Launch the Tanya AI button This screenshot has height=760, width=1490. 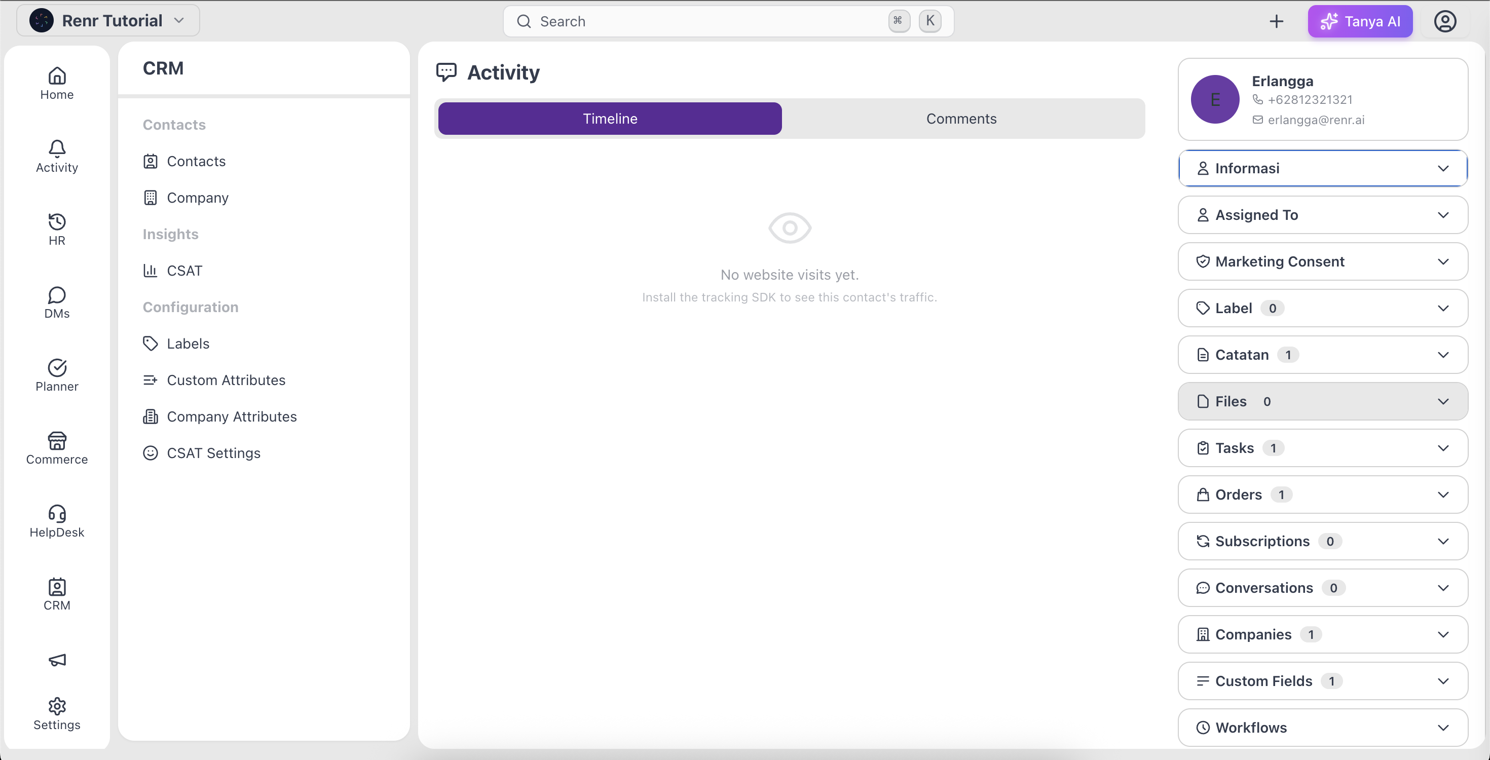click(1360, 21)
